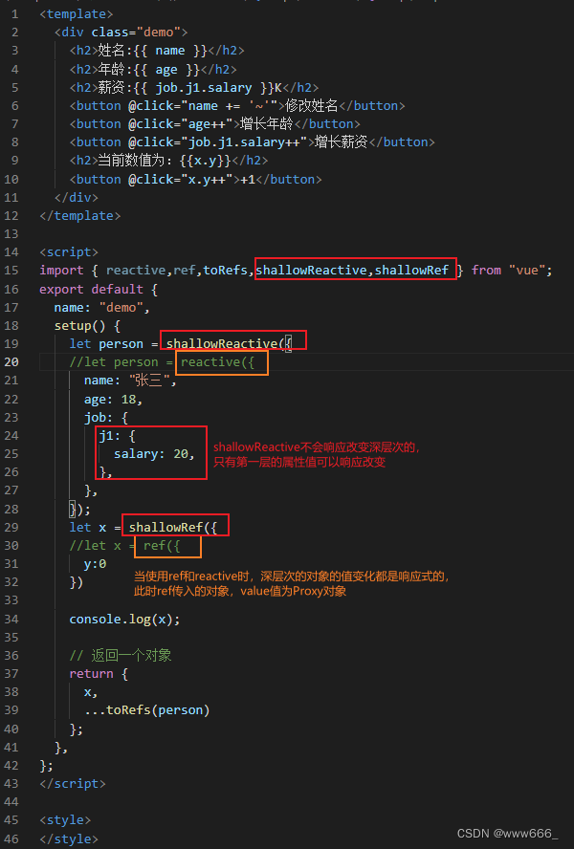Click the opening <style> tag on line 45
Viewport: 574px width, 849px height.
65,820
